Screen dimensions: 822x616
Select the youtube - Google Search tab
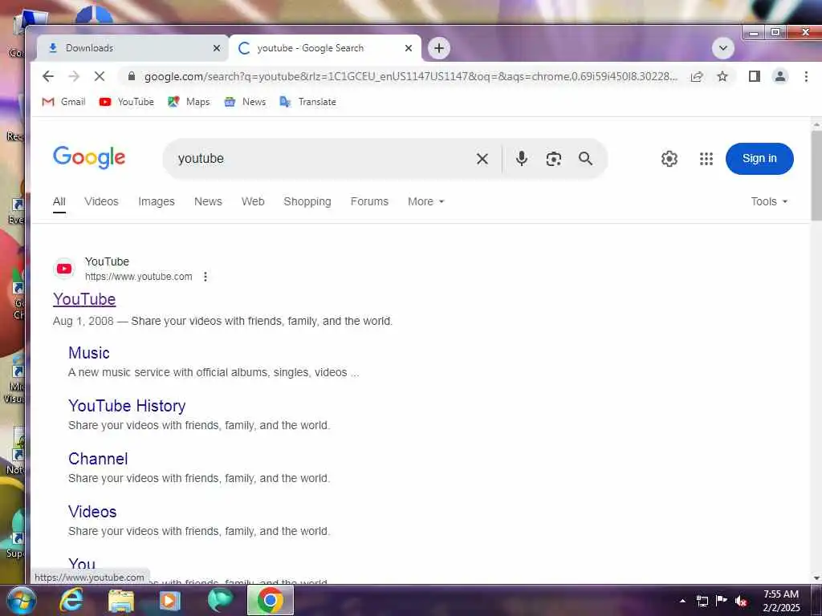click(x=325, y=48)
